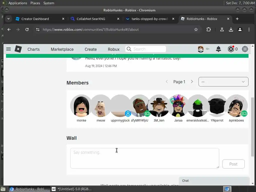The image size is (256, 192).
Task: Click the monke username link
Action: coord(81,120)
